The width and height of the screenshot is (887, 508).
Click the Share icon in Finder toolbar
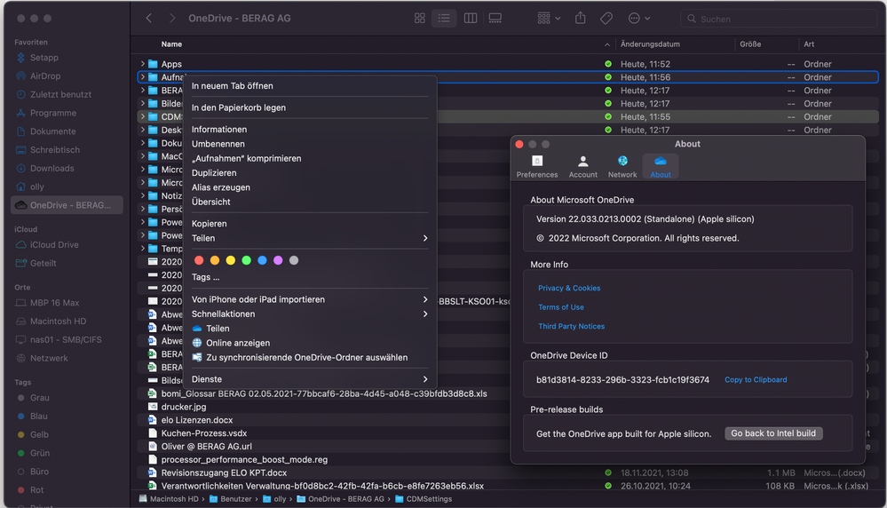point(581,19)
